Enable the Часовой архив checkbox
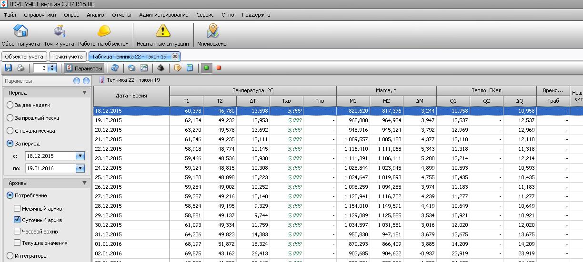 17,232
